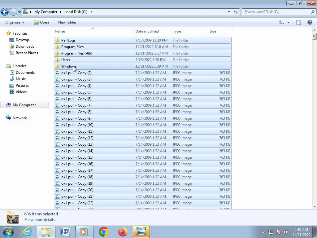Launch Firefox from the taskbar
The height and width of the screenshot is (238, 317).
click(x=123, y=232)
